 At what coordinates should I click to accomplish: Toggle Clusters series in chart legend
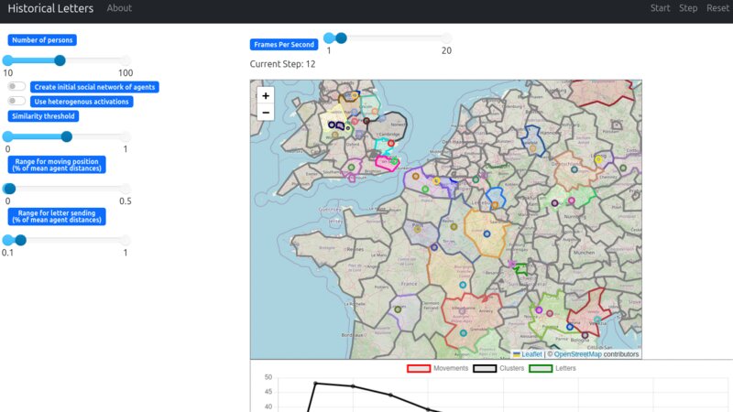pos(498,368)
